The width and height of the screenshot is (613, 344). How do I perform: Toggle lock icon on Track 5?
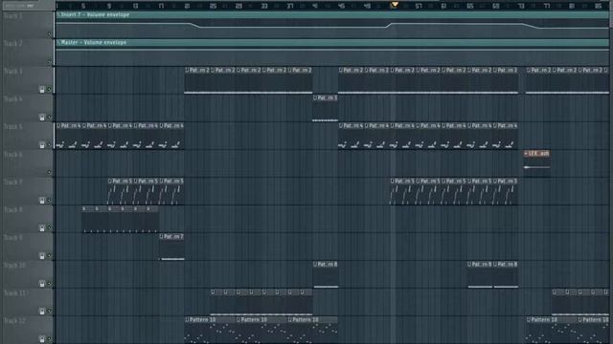[42, 145]
